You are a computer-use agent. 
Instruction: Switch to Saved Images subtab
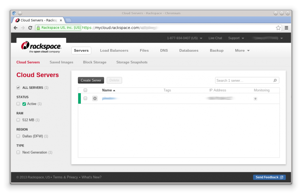point(61,62)
